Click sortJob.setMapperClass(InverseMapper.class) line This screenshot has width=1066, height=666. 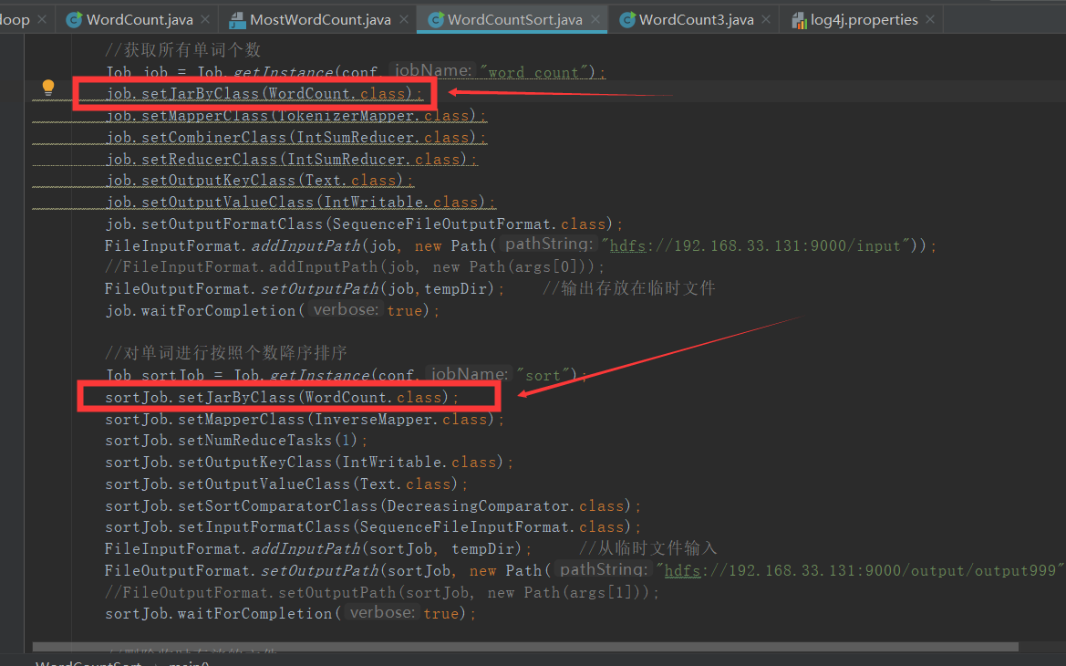(305, 419)
